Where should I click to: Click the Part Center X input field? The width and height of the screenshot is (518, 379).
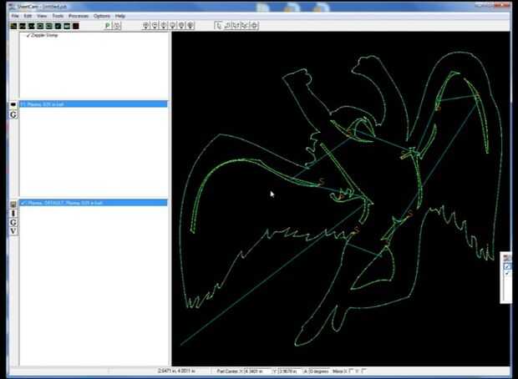257,371
